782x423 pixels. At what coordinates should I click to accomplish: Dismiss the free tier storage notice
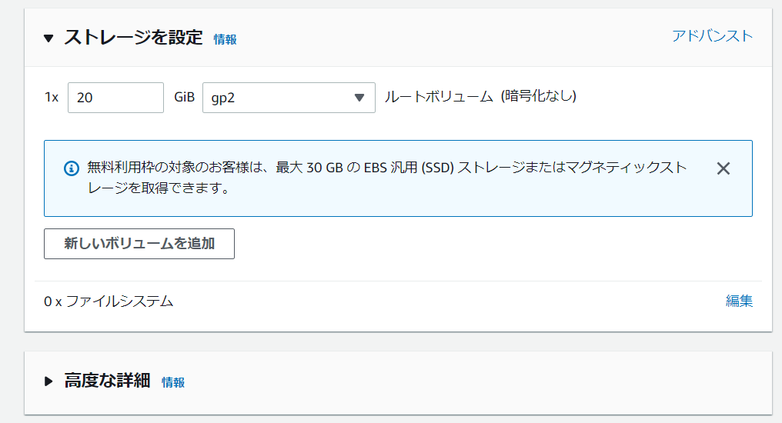(x=723, y=168)
